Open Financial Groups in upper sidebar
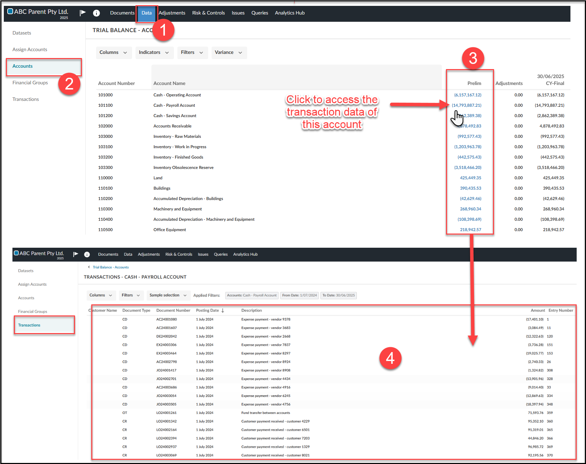The image size is (586, 464). coord(30,83)
